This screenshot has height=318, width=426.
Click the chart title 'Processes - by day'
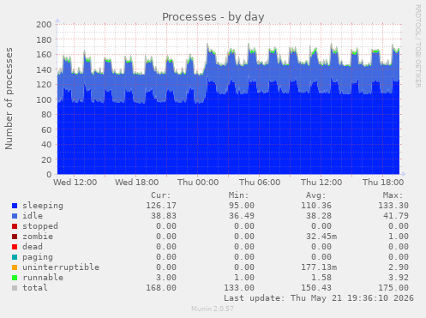213,17
